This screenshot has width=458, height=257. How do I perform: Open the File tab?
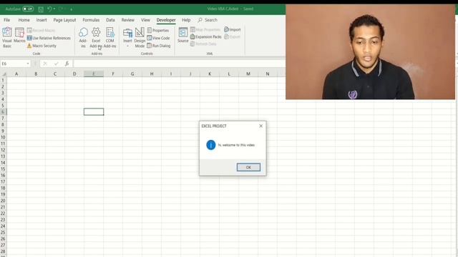[x=6, y=20]
